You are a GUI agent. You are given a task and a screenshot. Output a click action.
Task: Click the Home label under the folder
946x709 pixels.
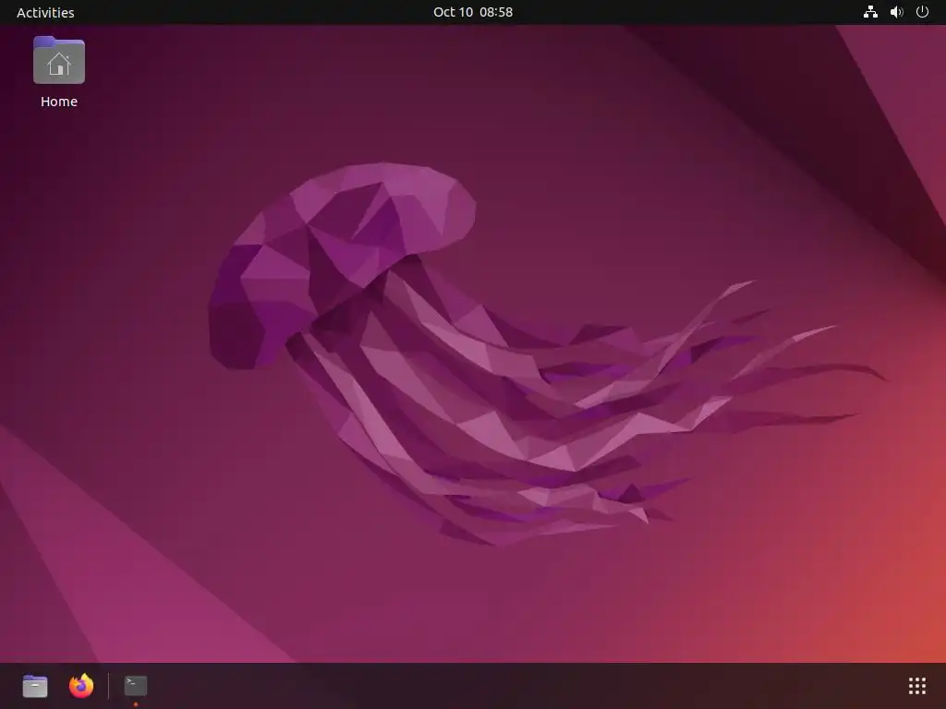(59, 102)
